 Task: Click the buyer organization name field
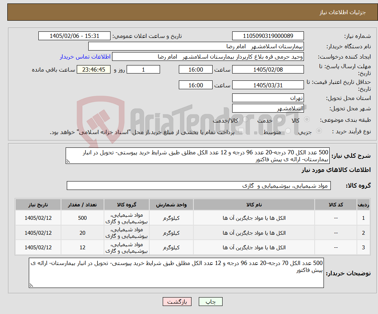click(x=196, y=46)
